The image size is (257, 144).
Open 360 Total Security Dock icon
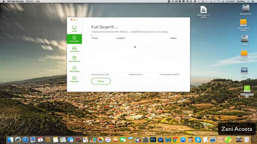[x=228, y=140]
